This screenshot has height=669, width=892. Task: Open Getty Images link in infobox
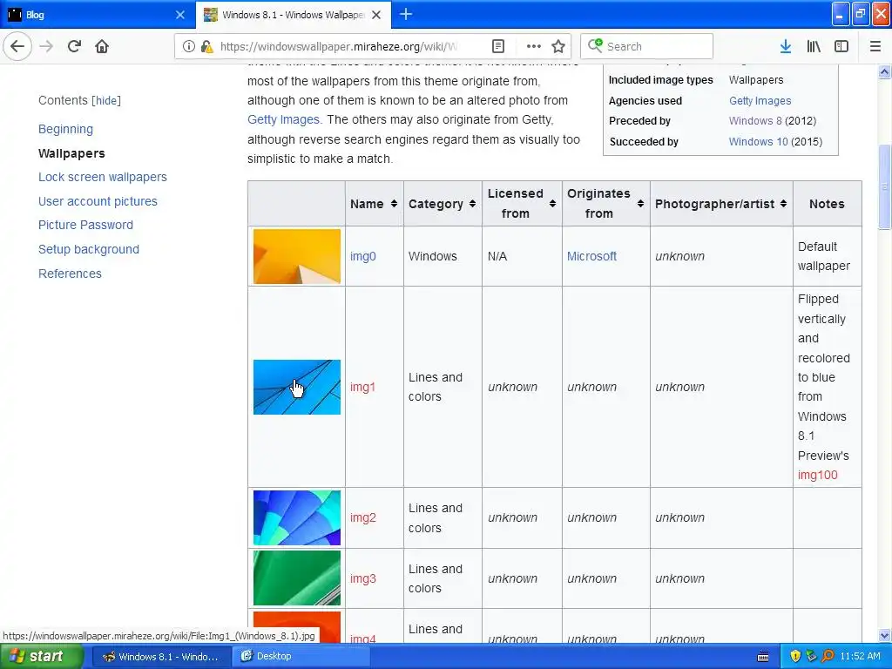[760, 101]
